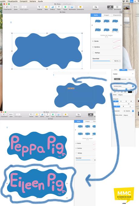Add a Texto box from top toolbar

click(59, 7)
